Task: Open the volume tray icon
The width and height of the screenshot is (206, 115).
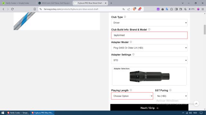Action: point(190,113)
